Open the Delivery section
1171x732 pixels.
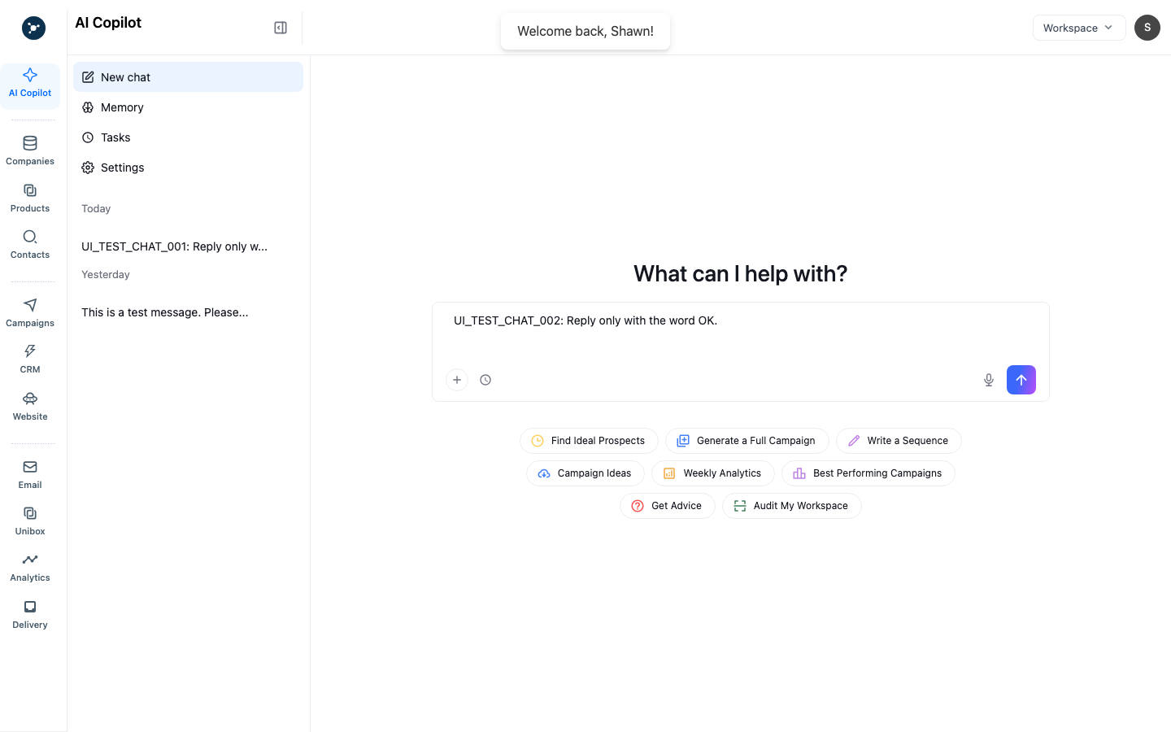click(x=30, y=614)
